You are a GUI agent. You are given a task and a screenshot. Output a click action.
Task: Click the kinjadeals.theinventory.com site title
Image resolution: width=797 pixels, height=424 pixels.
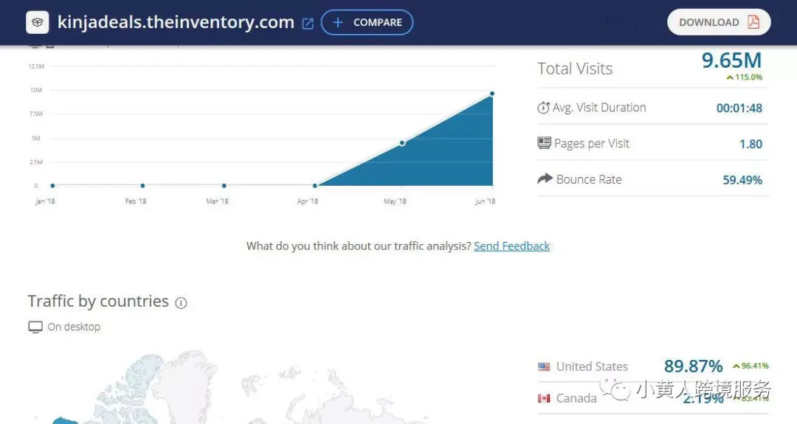[176, 22]
